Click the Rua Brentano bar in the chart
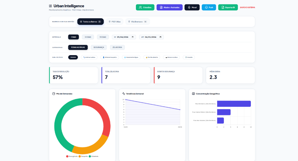This screenshot has height=161, width=298. click(234, 104)
